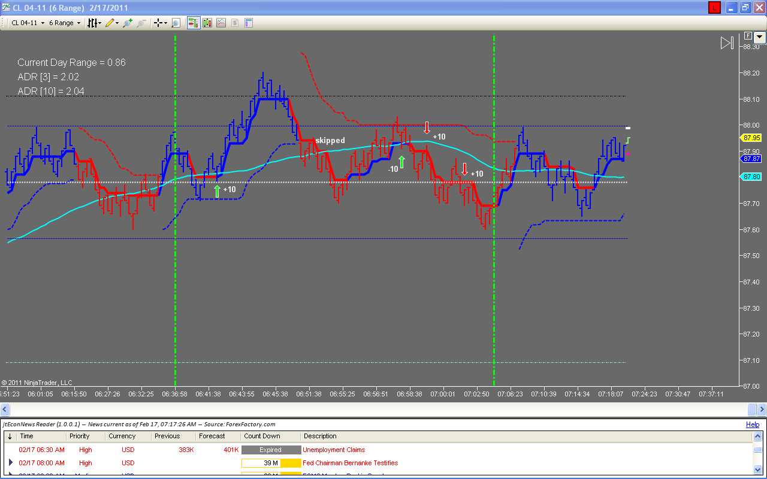The height and width of the screenshot is (479, 767).
Task: Click the blue 87.87 price marker
Action: pos(751,159)
